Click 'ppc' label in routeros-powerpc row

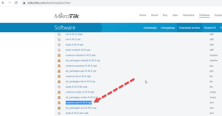(212, 66)
